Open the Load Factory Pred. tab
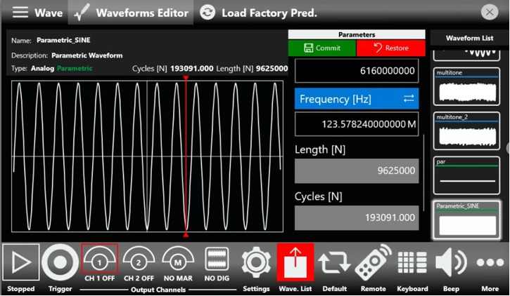This screenshot has width=510, height=296. click(258, 13)
